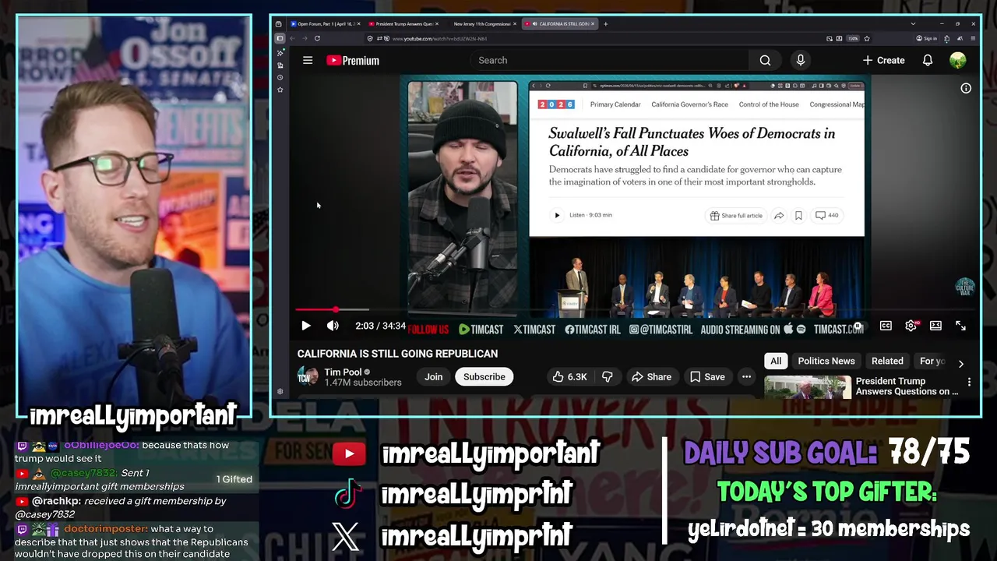Open options menu for President Trump recommended video
This screenshot has width=997, height=561.
click(x=969, y=382)
